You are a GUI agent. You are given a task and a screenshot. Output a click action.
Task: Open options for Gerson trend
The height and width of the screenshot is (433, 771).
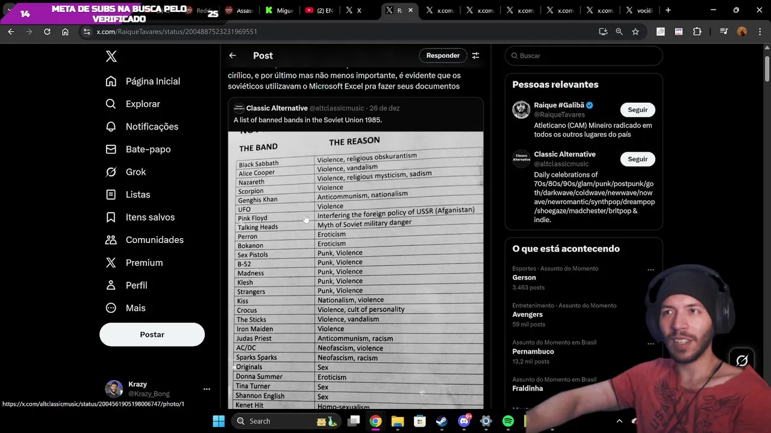(x=651, y=270)
